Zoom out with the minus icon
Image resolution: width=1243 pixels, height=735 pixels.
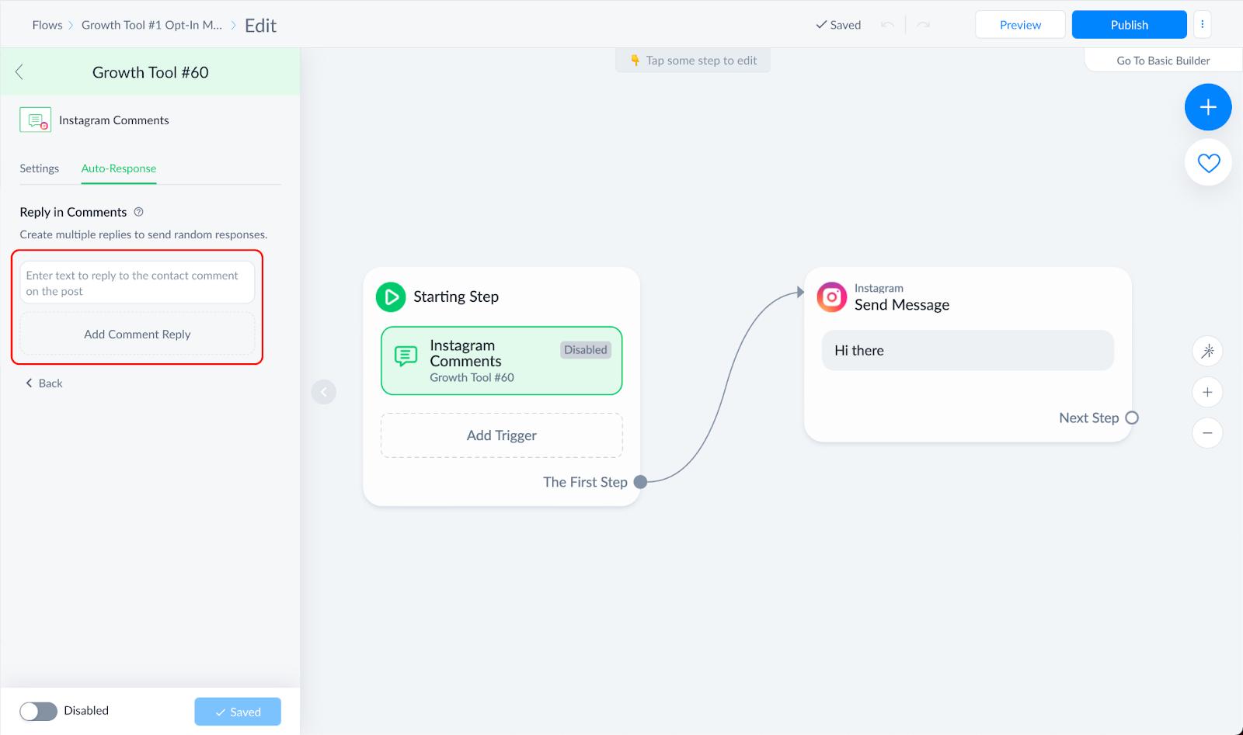[1207, 432]
